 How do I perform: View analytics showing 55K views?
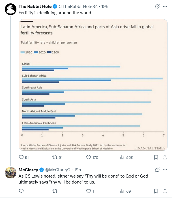(126, 157)
